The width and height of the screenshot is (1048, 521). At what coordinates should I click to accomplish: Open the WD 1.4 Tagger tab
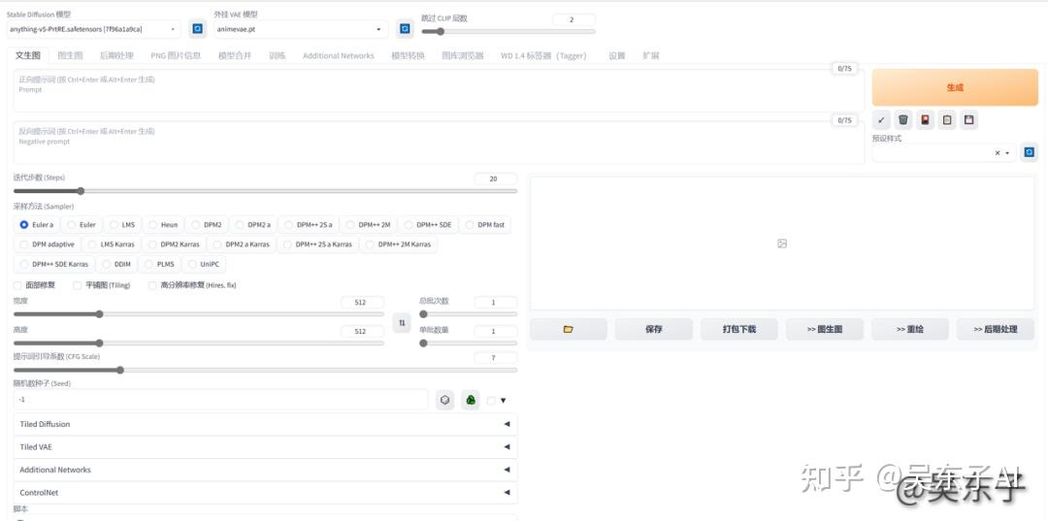(x=543, y=55)
